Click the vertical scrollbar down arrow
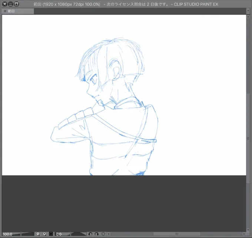This screenshot has width=252, height=238. (248, 229)
